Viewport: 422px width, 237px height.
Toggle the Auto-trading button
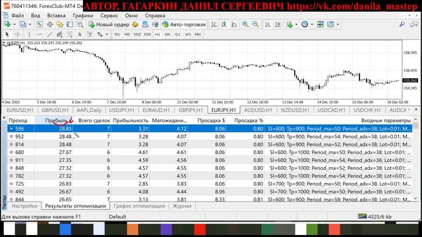tap(184, 24)
